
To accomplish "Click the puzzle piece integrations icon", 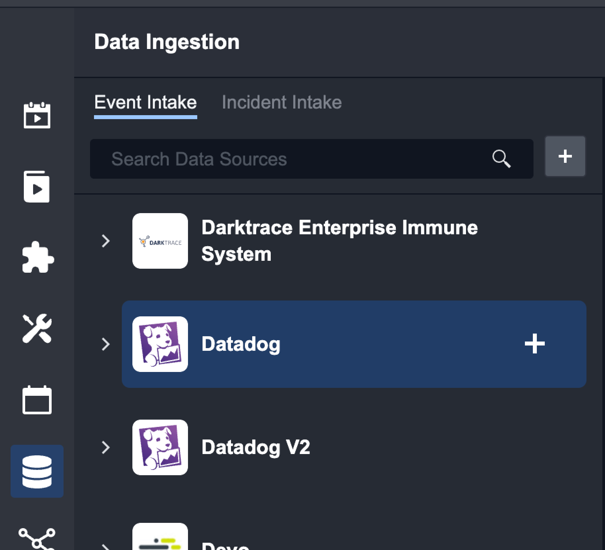I will pyautogui.click(x=37, y=257).
